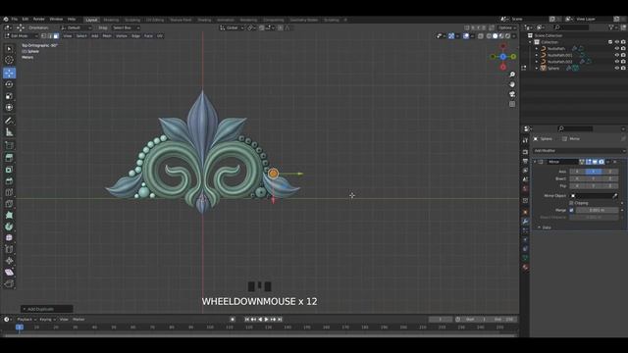628x353 pixels.
Task: Open the Window menu
Action: 56,20
